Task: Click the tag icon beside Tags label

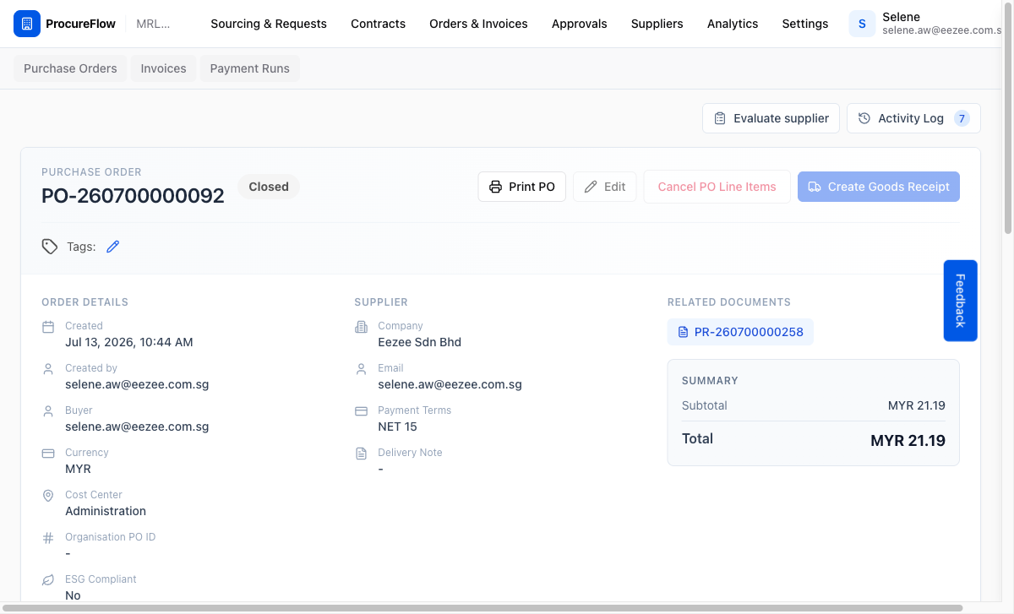Action: 50,247
